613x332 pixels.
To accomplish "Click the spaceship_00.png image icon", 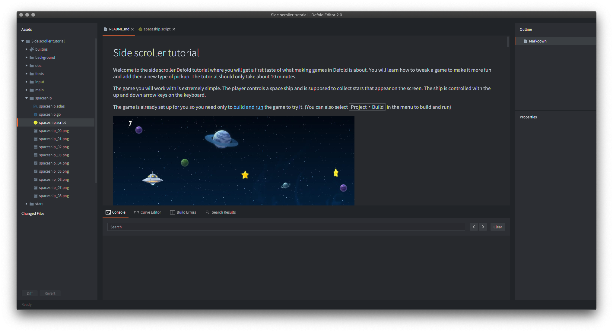I will pos(36,131).
